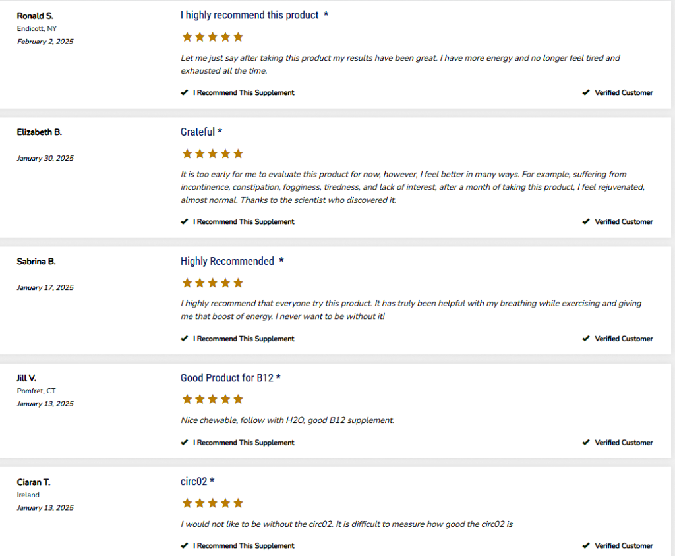Click the star rating on Ciaran T.'s review
This screenshot has width=675, height=556.
tap(212, 503)
